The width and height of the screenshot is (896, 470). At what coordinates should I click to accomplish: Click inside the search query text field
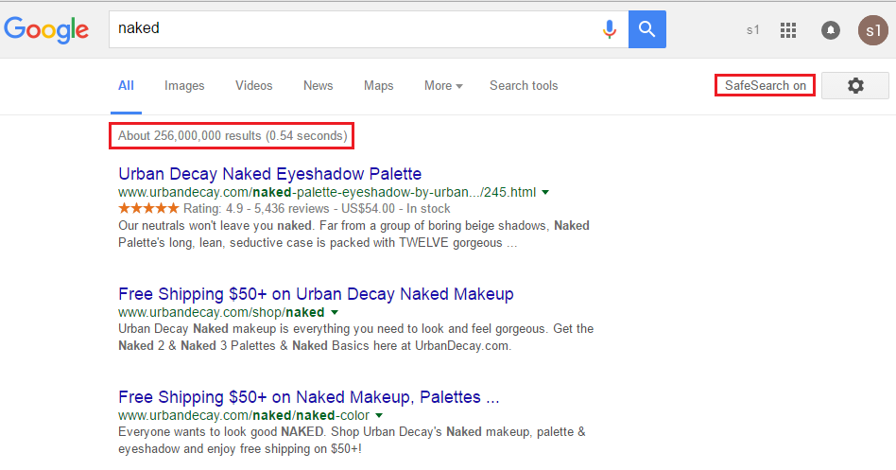pyautogui.click(x=350, y=29)
